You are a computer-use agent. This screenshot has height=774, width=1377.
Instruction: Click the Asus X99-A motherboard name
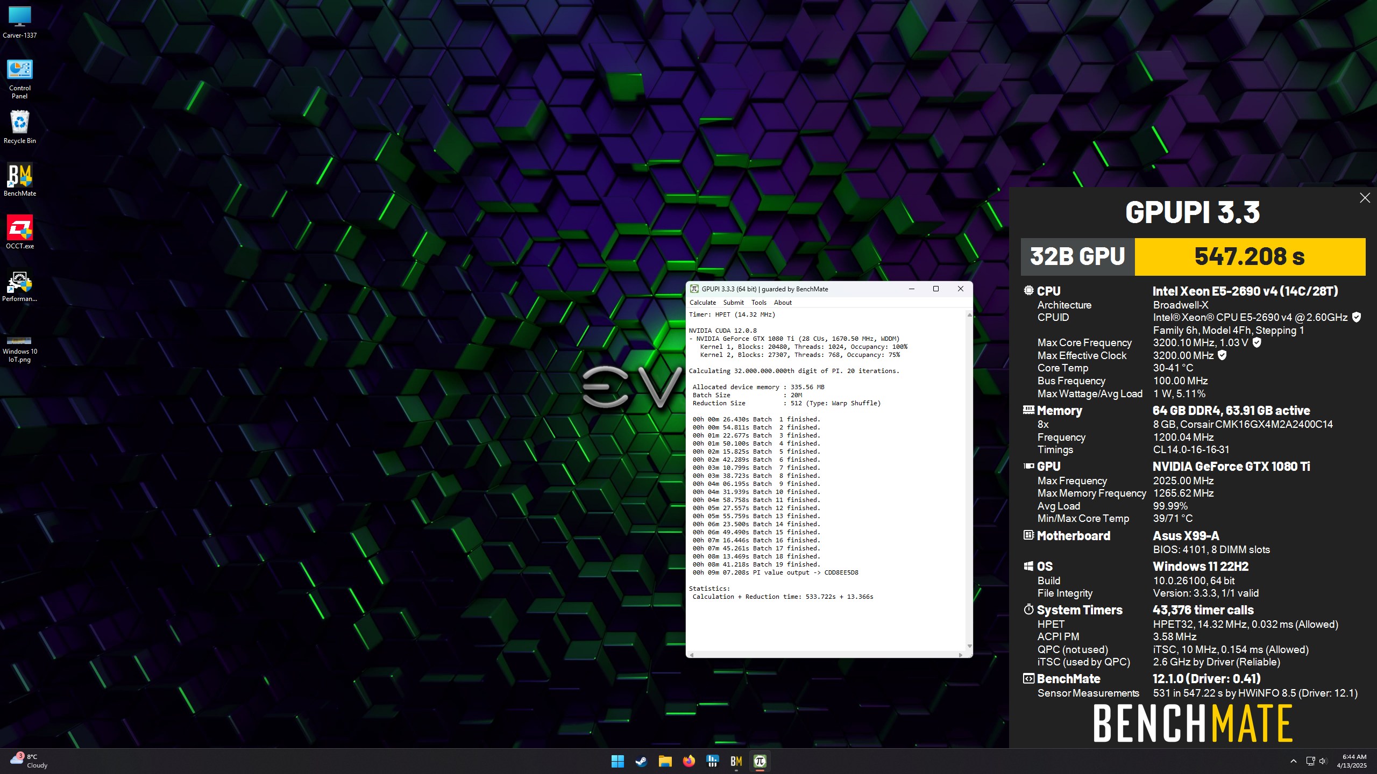pyautogui.click(x=1186, y=535)
